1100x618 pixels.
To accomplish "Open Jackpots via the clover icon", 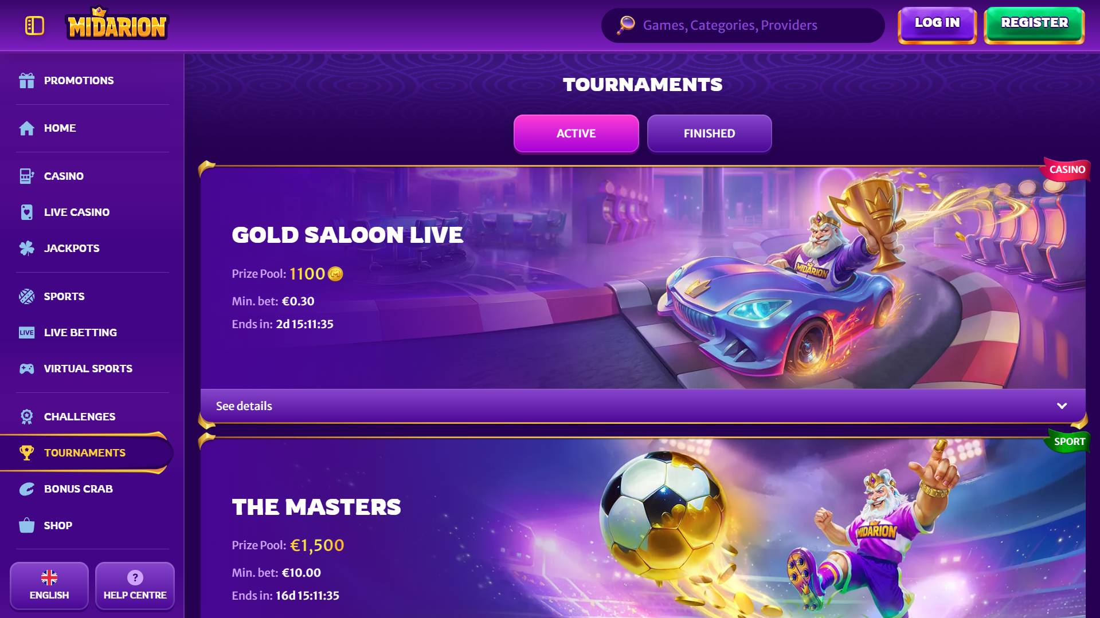I will click(27, 248).
